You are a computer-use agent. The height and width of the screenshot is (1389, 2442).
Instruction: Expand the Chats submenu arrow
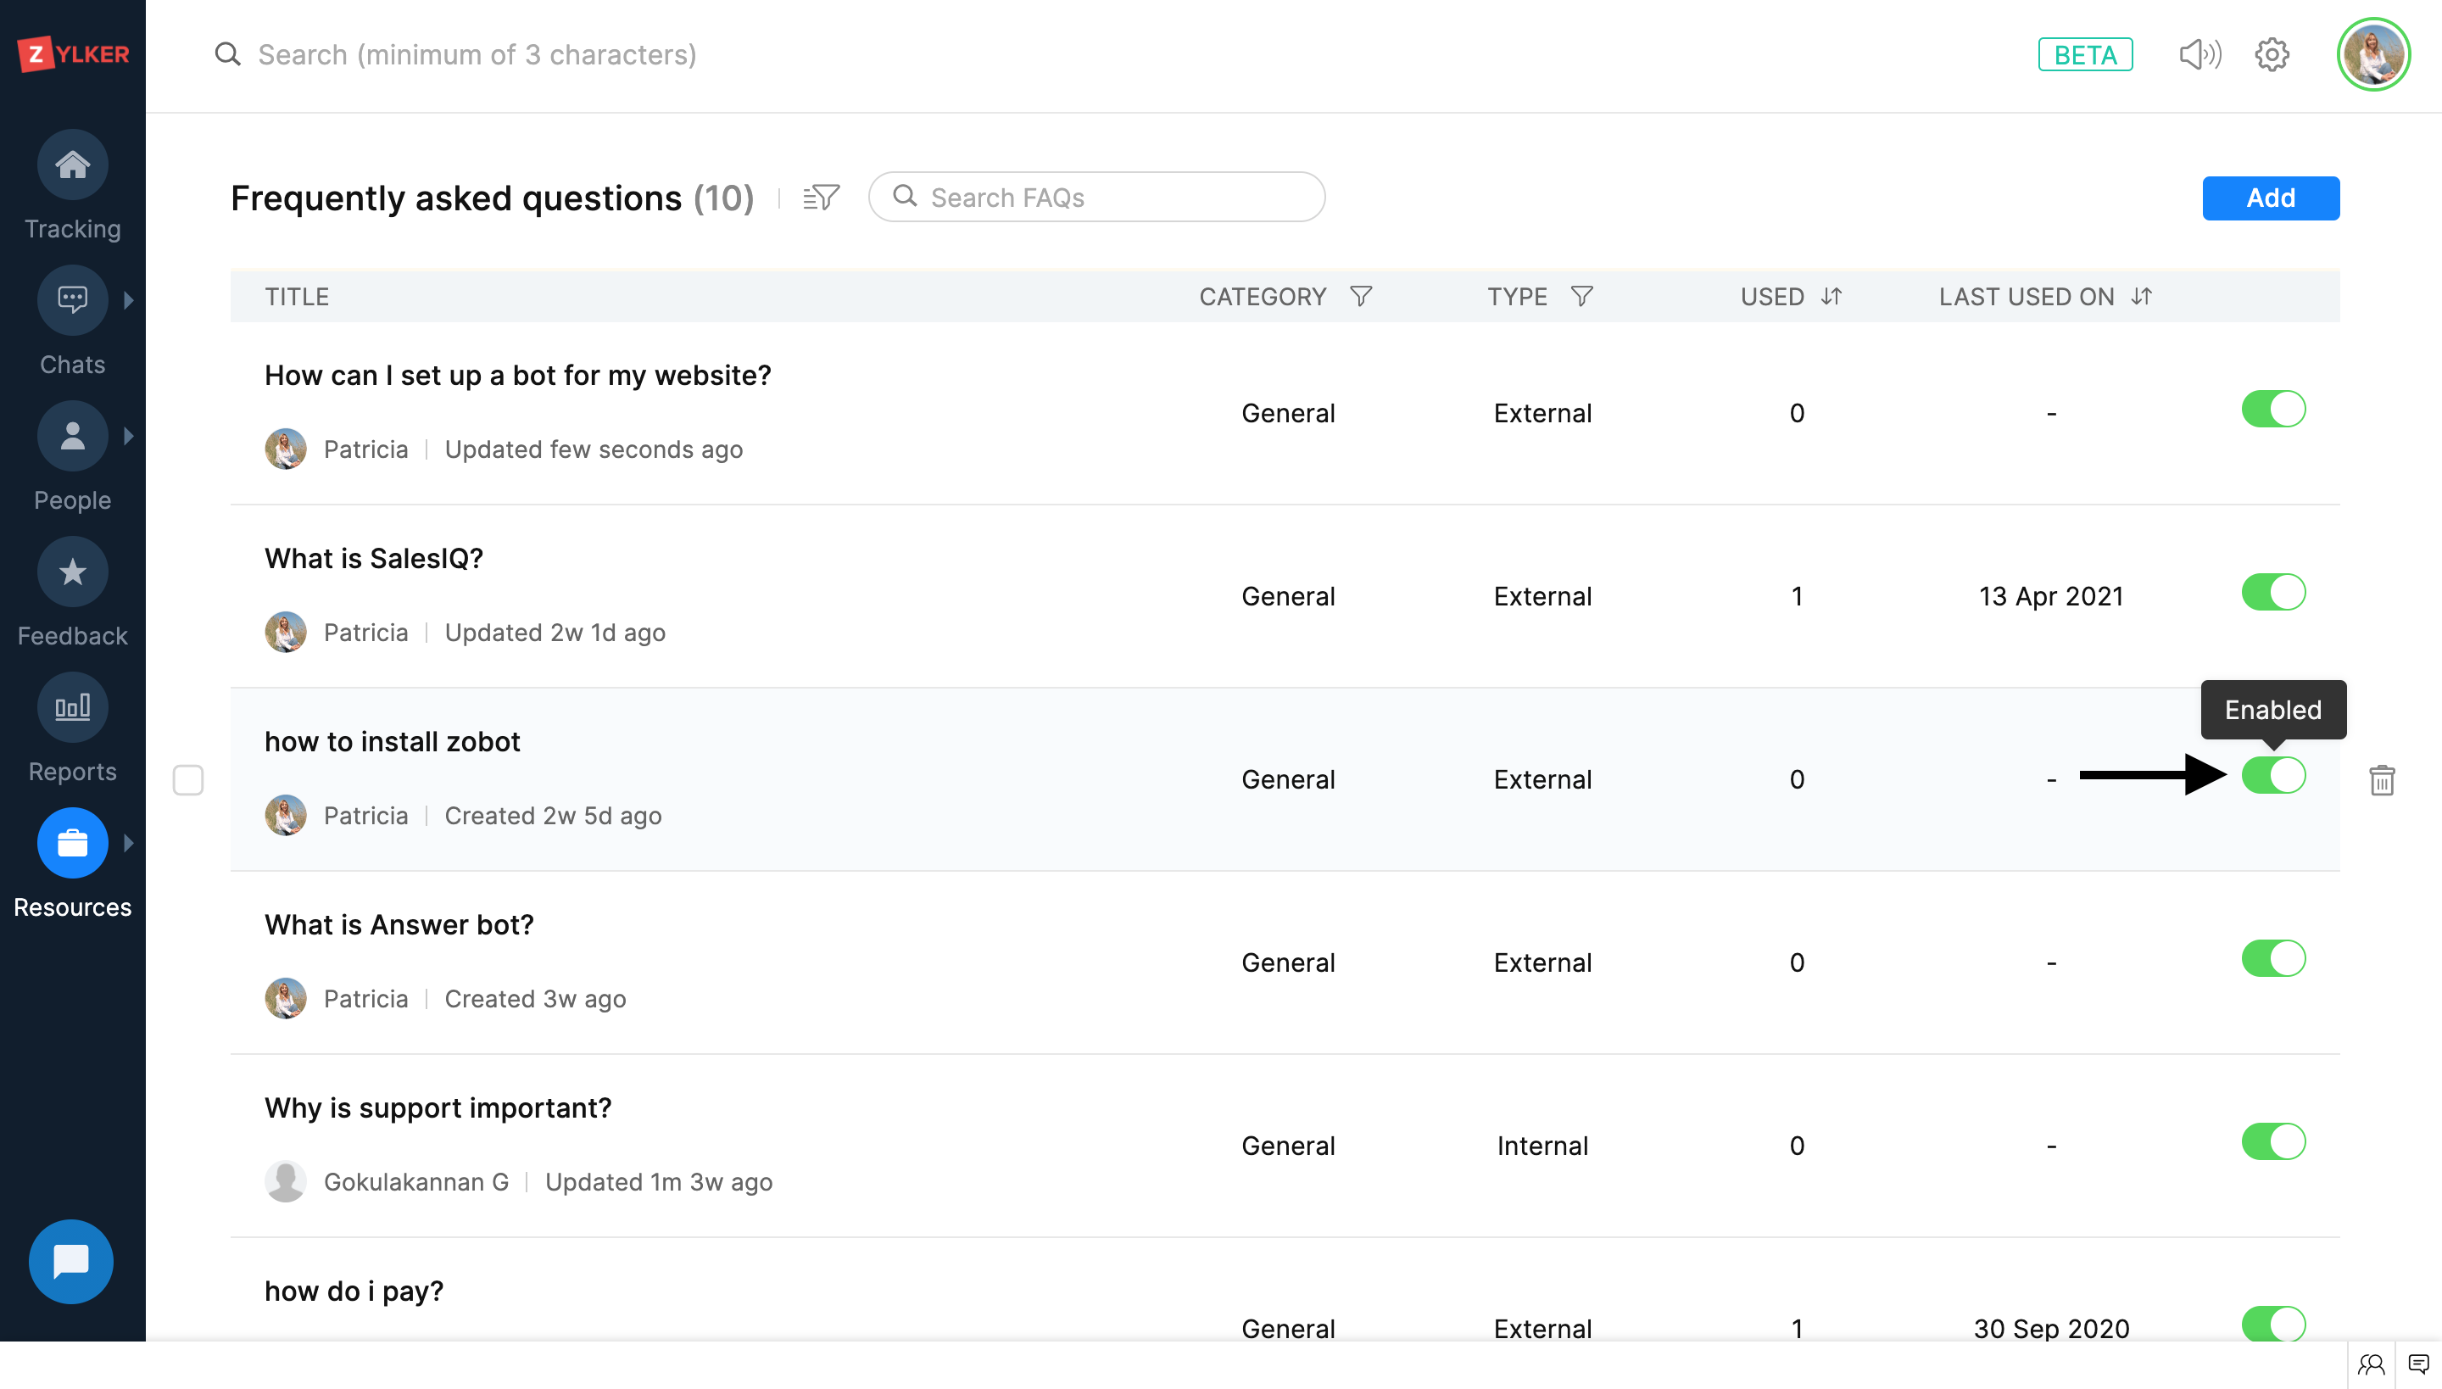point(129,300)
